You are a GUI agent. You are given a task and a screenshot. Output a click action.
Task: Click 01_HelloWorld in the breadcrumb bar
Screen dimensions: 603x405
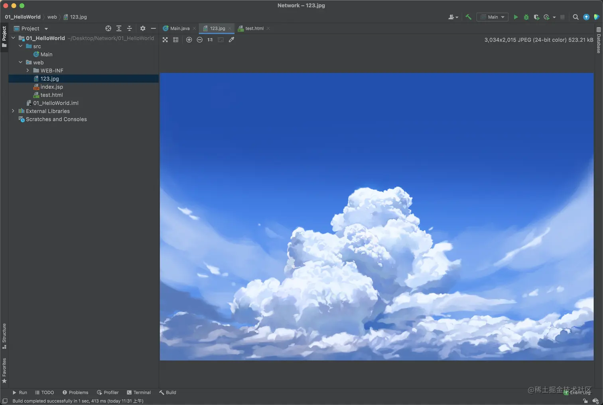(x=23, y=17)
